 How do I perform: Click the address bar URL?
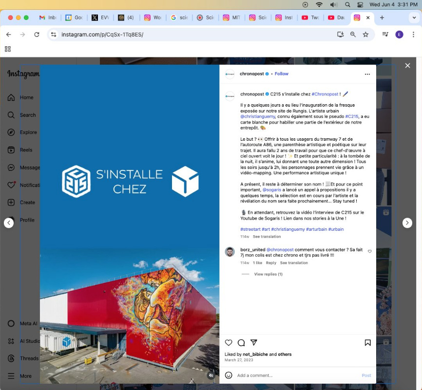[102, 35]
